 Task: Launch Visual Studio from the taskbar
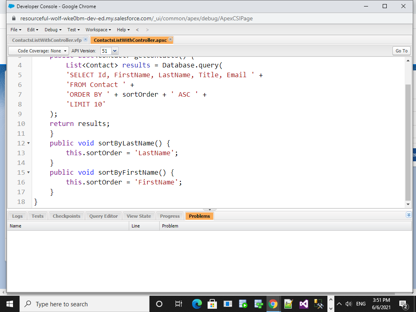303,303
